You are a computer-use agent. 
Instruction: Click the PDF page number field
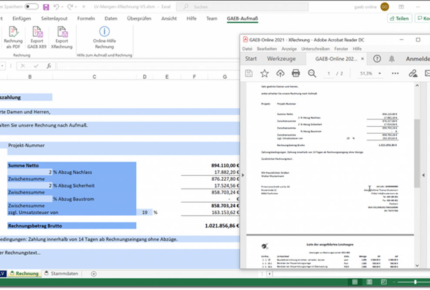[x=329, y=74]
